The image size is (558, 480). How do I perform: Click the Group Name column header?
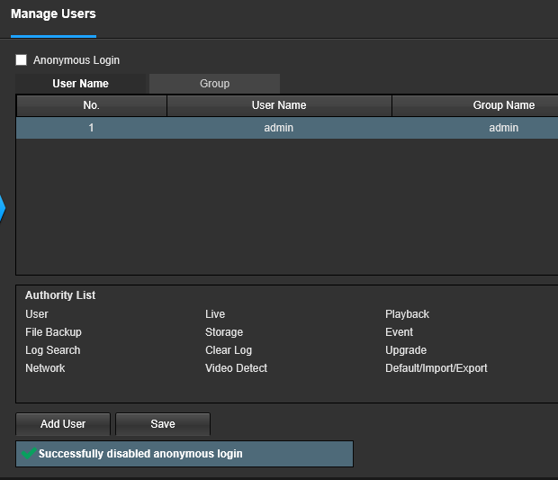(503, 105)
